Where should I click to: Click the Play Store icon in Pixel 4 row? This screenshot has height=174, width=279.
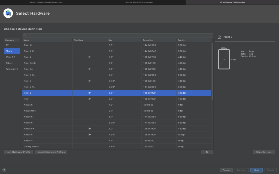click(90, 57)
